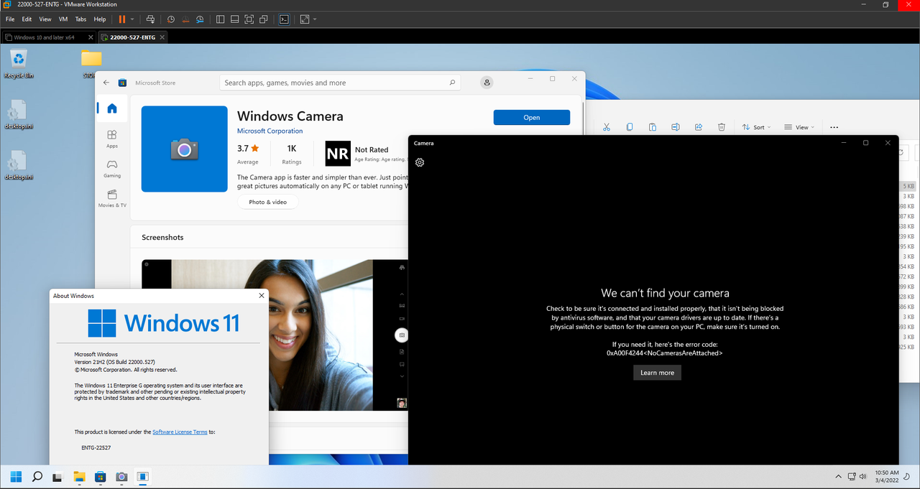The image size is (920, 489).
Task: Follow the Microsoft Corporation publisher link
Action: tap(270, 131)
